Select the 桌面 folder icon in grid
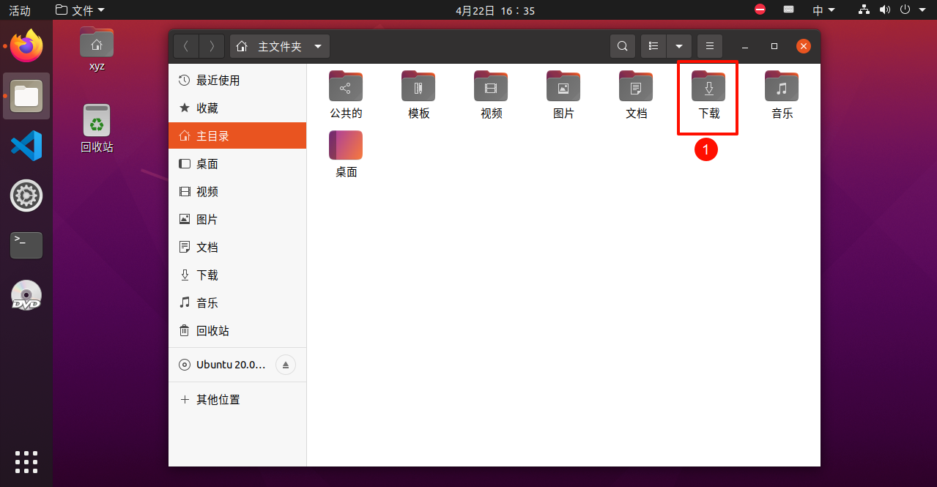This screenshot has height=487, width=937. tap(346, 145)
